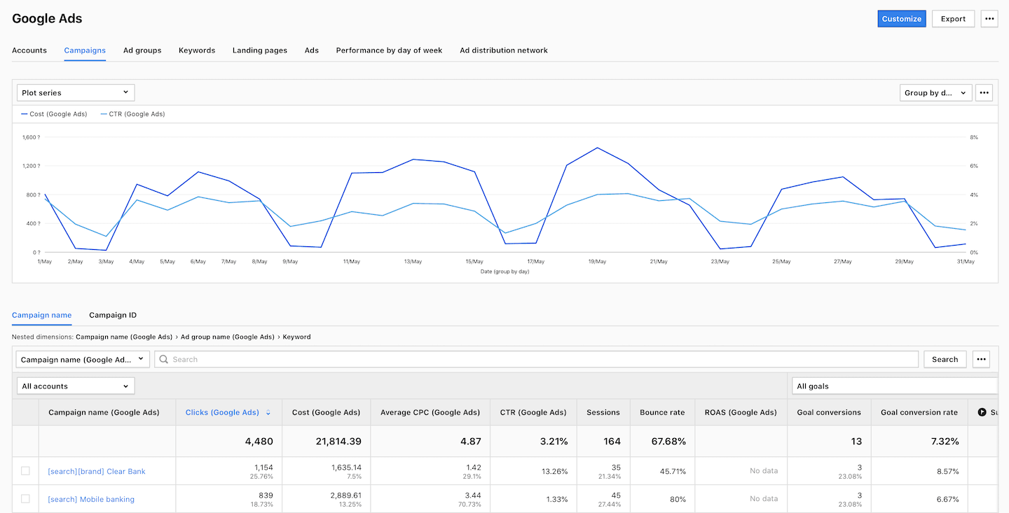Check the [search] Mobile banking row checkbox

(25, 499)
